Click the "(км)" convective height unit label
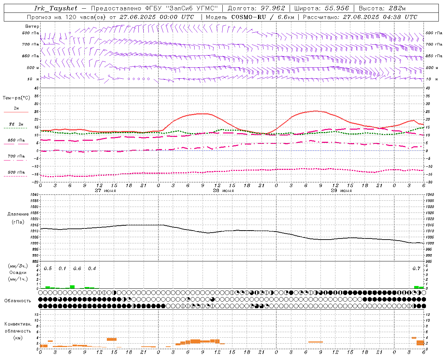444x355 pixels. pos(18,338)
